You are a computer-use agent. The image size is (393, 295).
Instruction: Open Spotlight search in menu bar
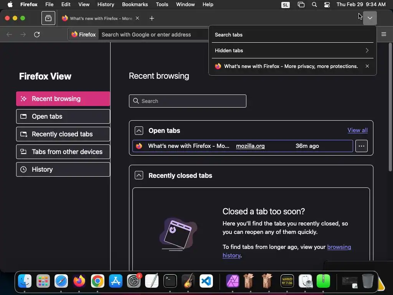click(314, 5)
